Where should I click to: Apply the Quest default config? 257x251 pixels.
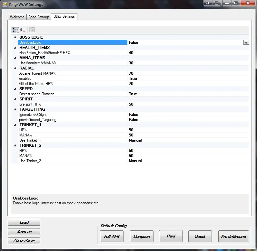[200, 236]
